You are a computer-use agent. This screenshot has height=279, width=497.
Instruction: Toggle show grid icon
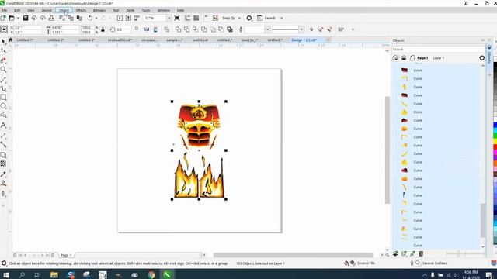click(x=196, y=18)
